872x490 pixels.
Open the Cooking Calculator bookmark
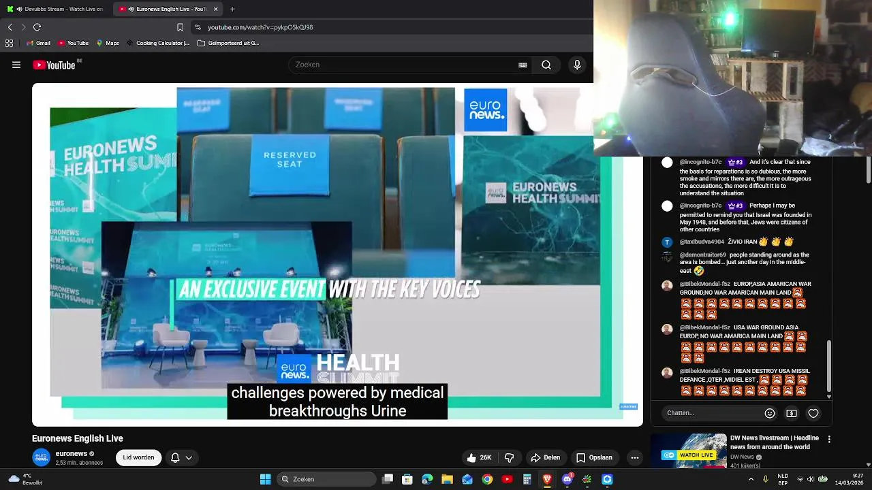(x=157, y=43)
